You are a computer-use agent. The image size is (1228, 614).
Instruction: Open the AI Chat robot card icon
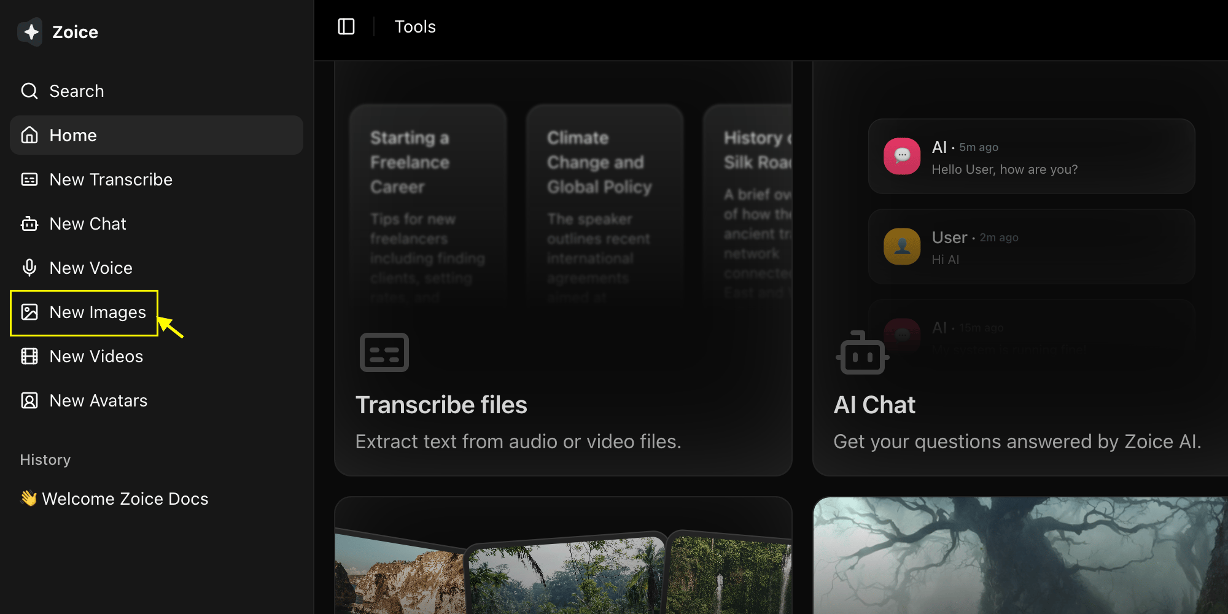(x=862, y=353)
